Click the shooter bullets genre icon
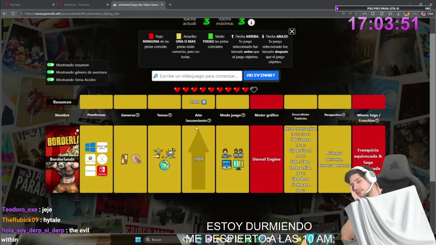The width and height of the screenshot is (436, 245). [124, 159]
